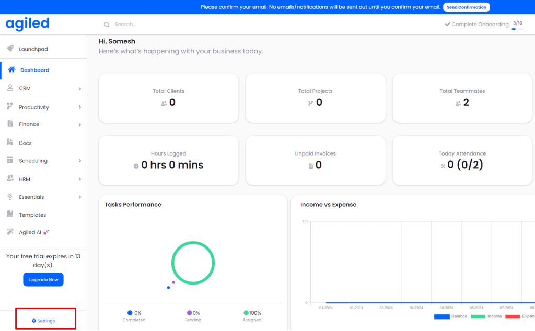Viewport: 535px width, 331px height.
Task: Click the search magnifier icon
Action: [107, 25]
